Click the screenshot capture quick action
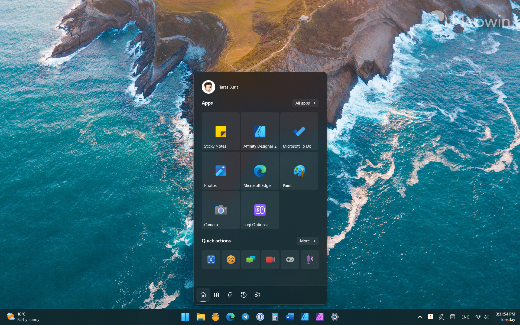The image size is (520, 325). (211, 259)
